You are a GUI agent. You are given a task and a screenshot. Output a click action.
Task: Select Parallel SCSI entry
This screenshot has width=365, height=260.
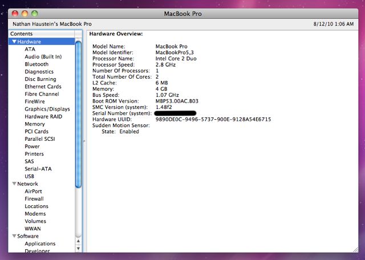(x=40, y=139)
